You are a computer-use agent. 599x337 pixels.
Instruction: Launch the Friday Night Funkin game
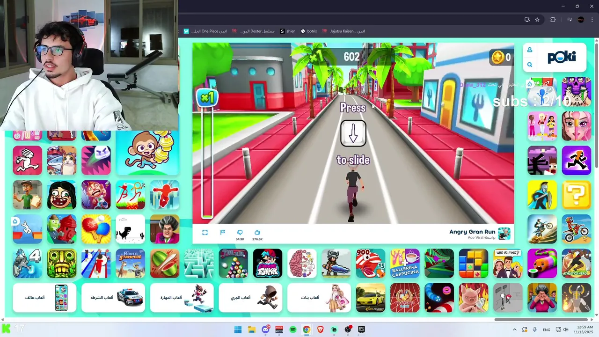268,264
